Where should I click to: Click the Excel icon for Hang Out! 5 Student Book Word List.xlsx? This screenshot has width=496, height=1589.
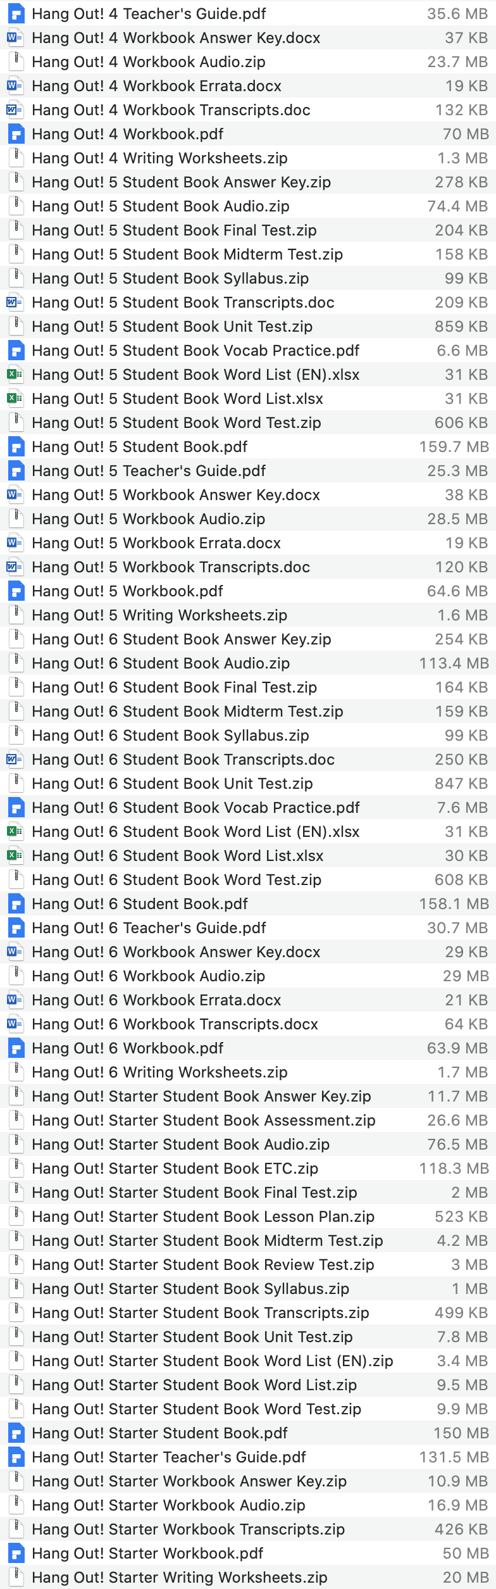15,398
